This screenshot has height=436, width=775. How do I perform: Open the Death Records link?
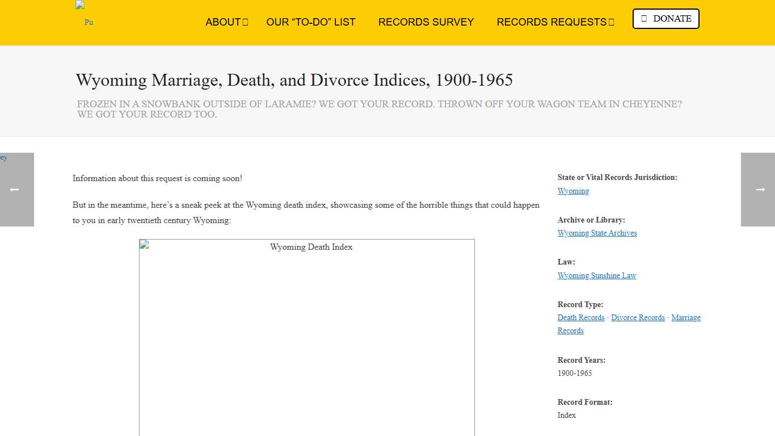pos(580,317)
